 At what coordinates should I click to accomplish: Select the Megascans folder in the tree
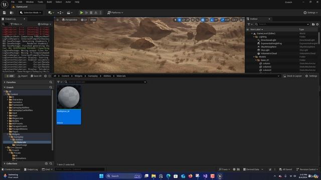pyautogui.click(x=18, y=118)
